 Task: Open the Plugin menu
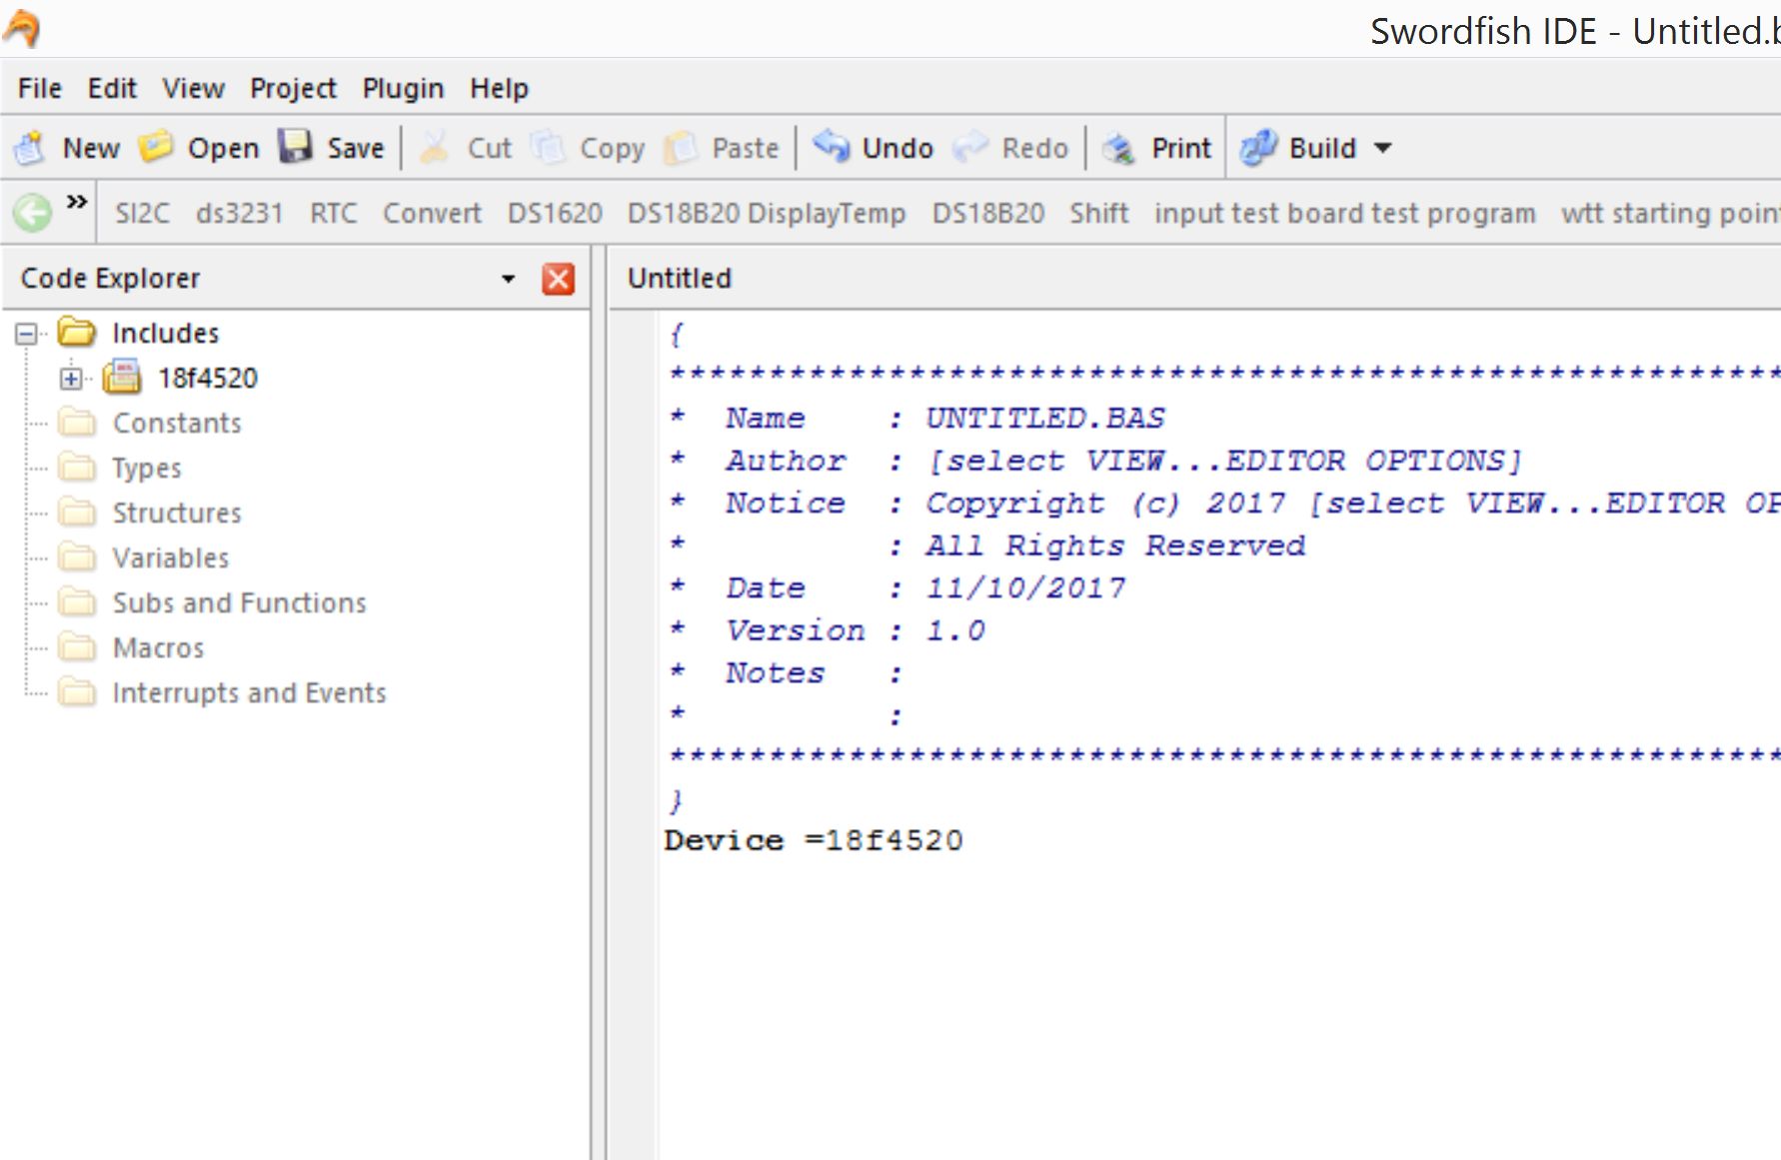[403, 89]
